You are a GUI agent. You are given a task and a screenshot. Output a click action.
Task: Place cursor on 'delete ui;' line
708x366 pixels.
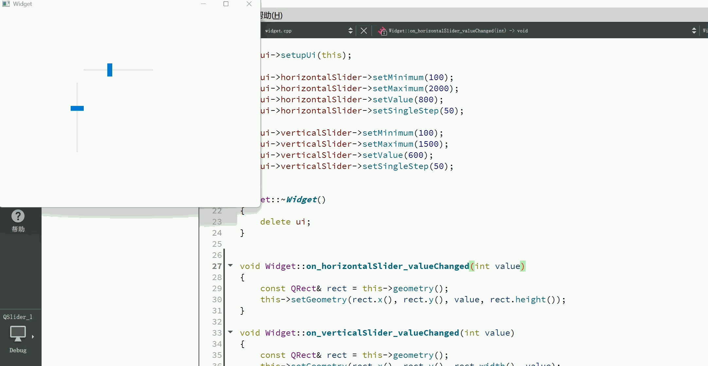pos(285,222)
